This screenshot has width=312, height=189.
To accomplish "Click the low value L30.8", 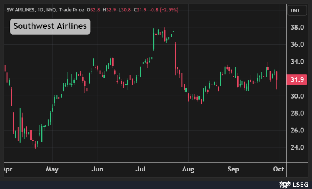I will [125, 9].
